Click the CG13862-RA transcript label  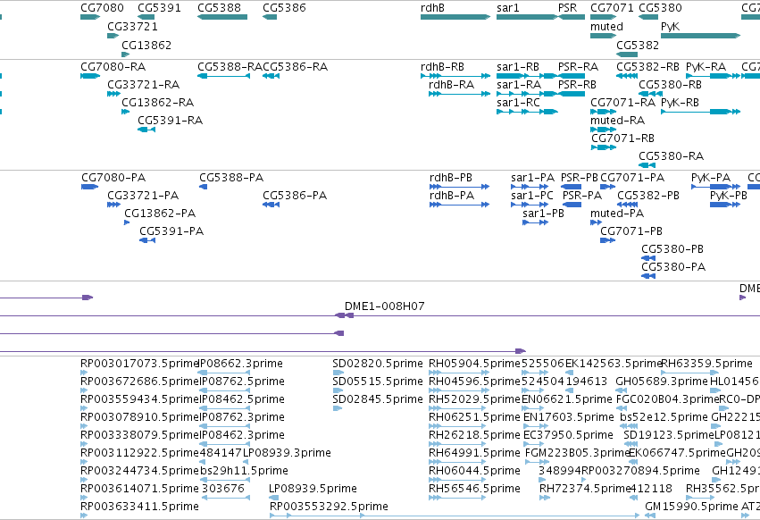[157, 103]
